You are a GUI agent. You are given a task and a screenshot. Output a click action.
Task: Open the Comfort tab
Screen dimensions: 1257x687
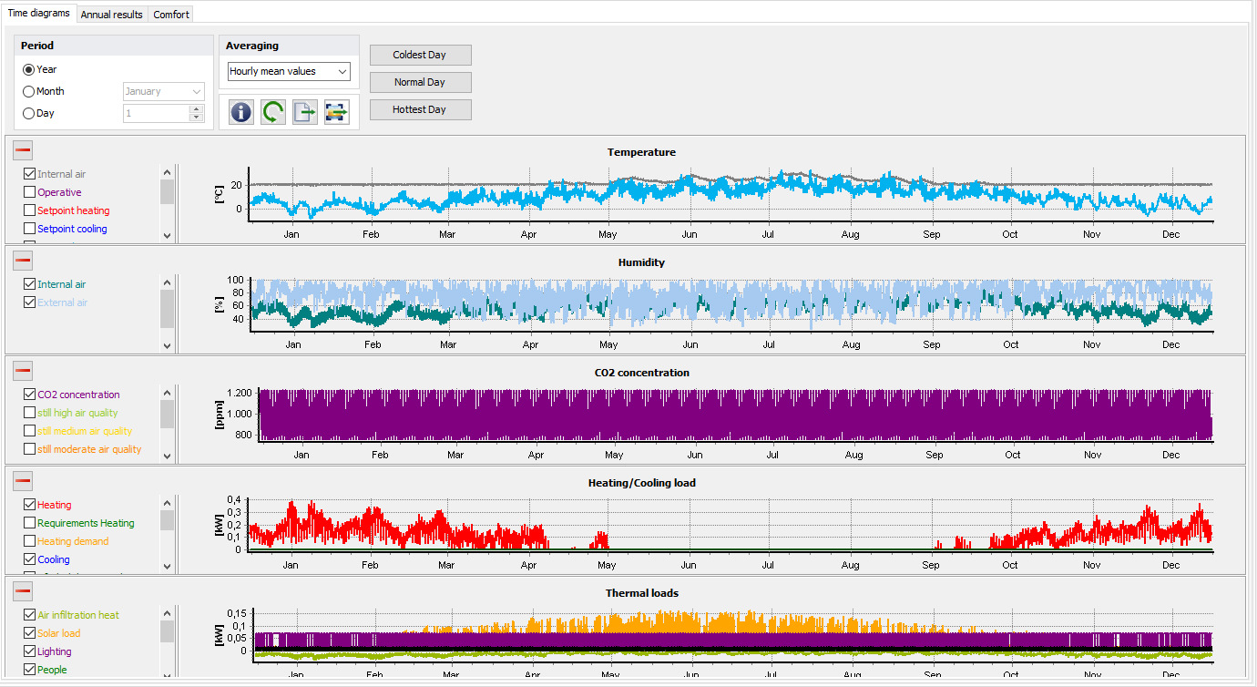coord(171,15)
